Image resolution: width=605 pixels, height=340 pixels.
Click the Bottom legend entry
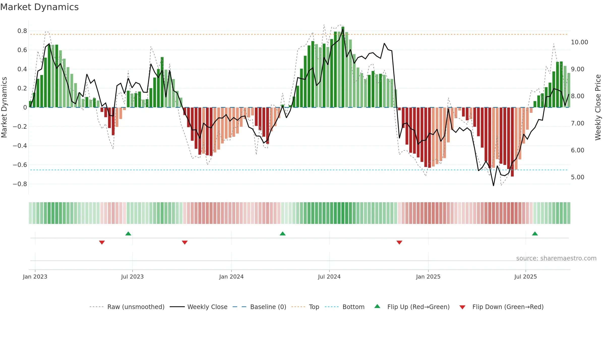[345, 307]
